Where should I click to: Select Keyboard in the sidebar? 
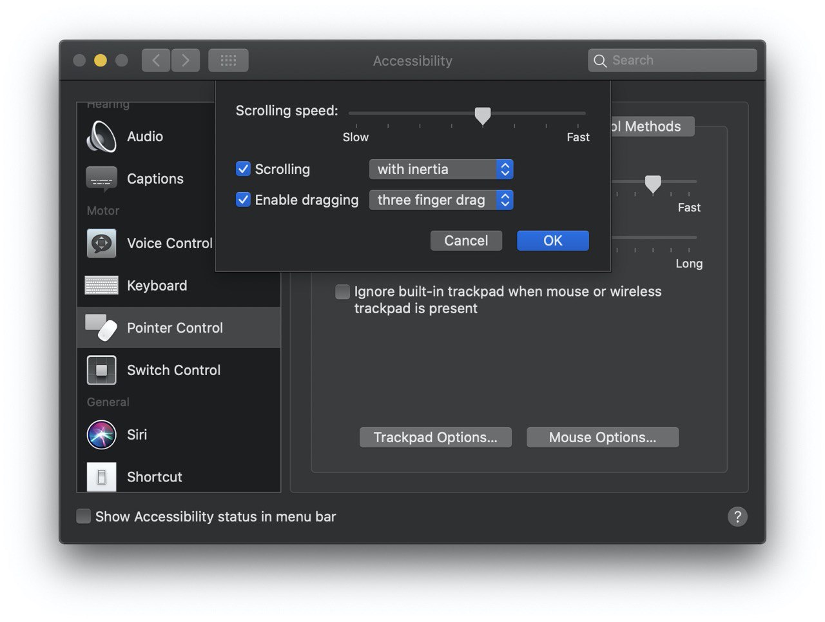(179, 286)
